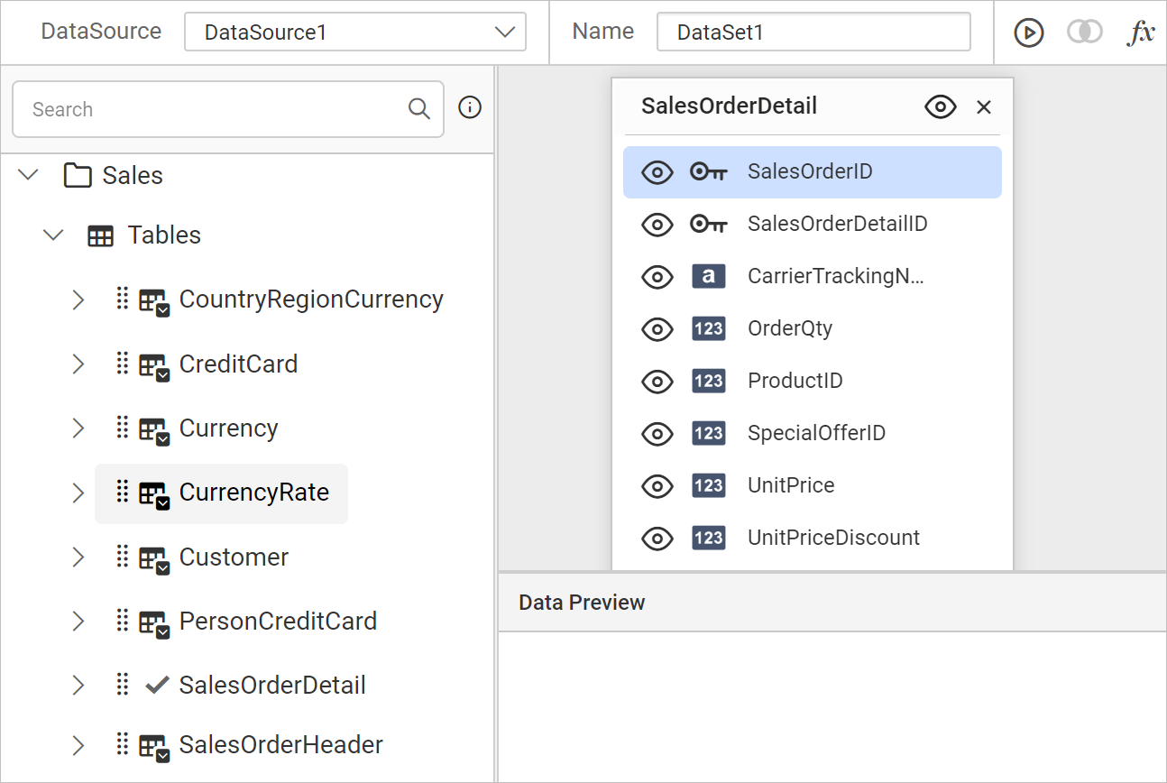Click the numeric type icon of SpecialOfferID

pyautogui.click(x=709, y=433)
